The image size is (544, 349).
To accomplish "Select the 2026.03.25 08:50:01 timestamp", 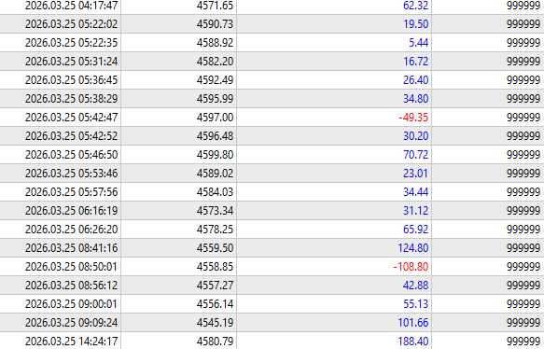I will pyautogui.click(x=72, y=267).
